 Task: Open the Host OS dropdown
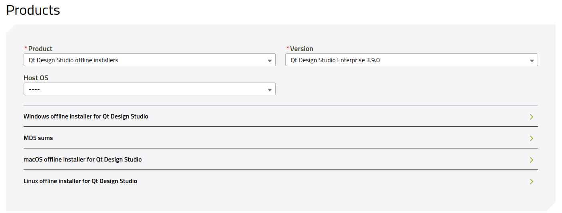tap(149, 89)
